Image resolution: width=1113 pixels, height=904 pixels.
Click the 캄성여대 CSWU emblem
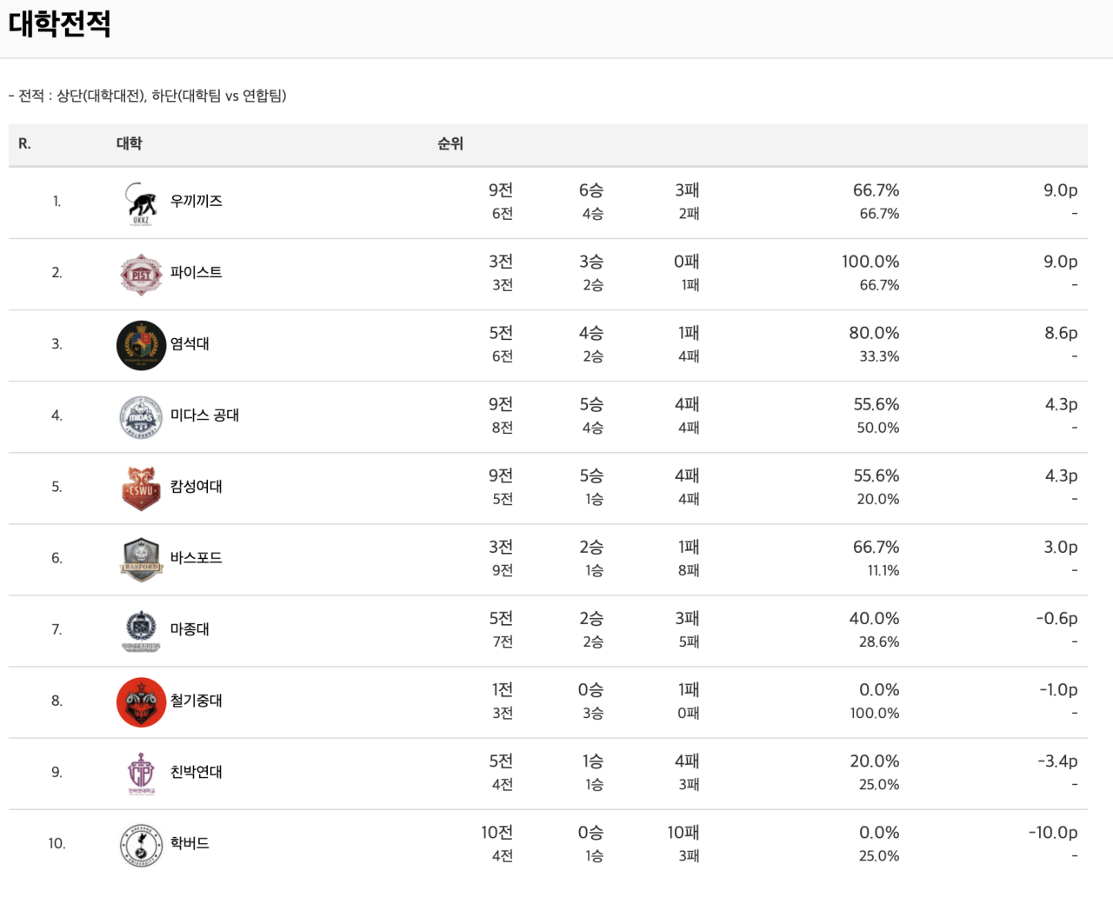[141, 488]
